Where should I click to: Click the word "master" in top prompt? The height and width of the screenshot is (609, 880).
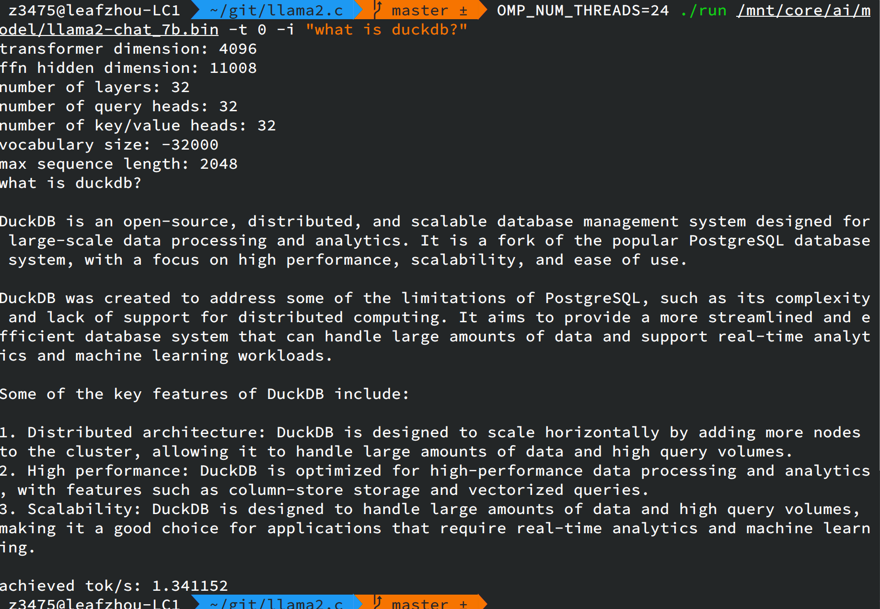pyautogui.click(x=420, y=11)
